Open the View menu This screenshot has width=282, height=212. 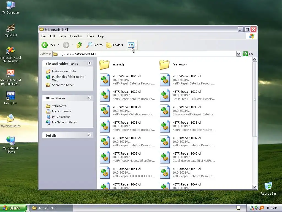tap(63, 36)
